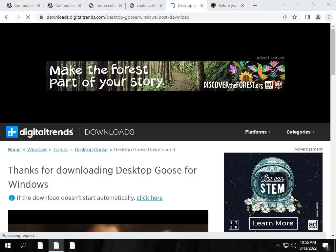Screen dimensions: 336x252
Task: Click the lock site info icon
Action: point(41,17)
